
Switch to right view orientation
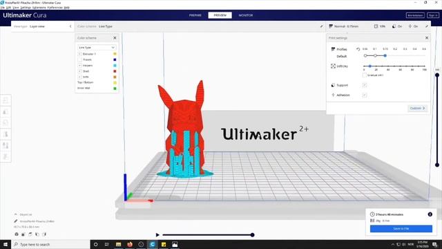(44, 234)
